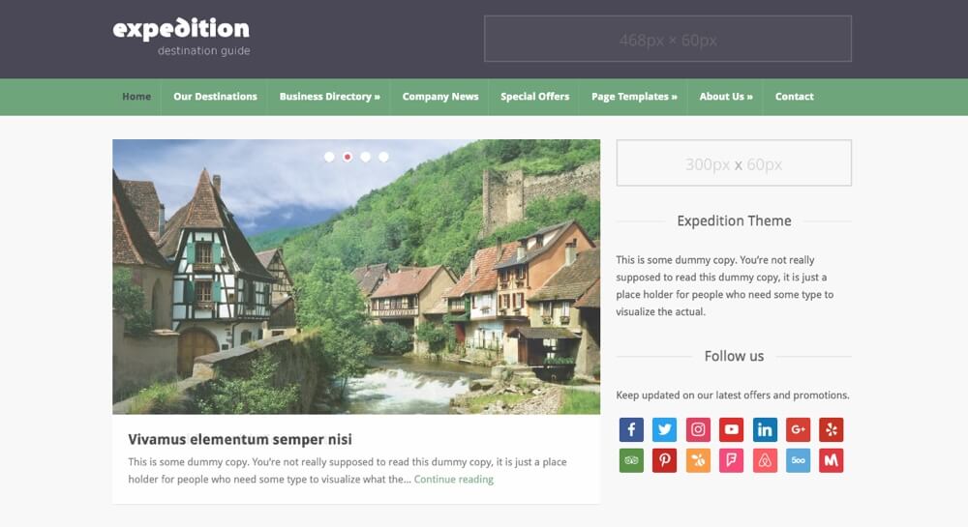The image size is (968, 527).
Task: Open the Facebook social icon
Action: tap(631, 429)
